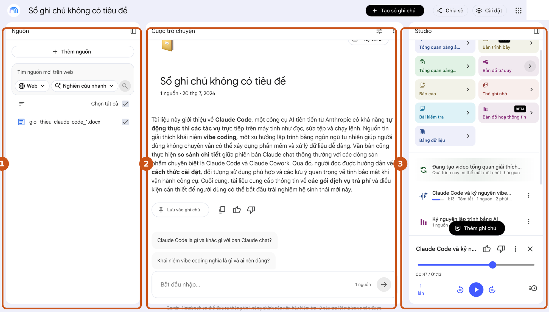Skip audio forward 10 seconds

(492, 289)
